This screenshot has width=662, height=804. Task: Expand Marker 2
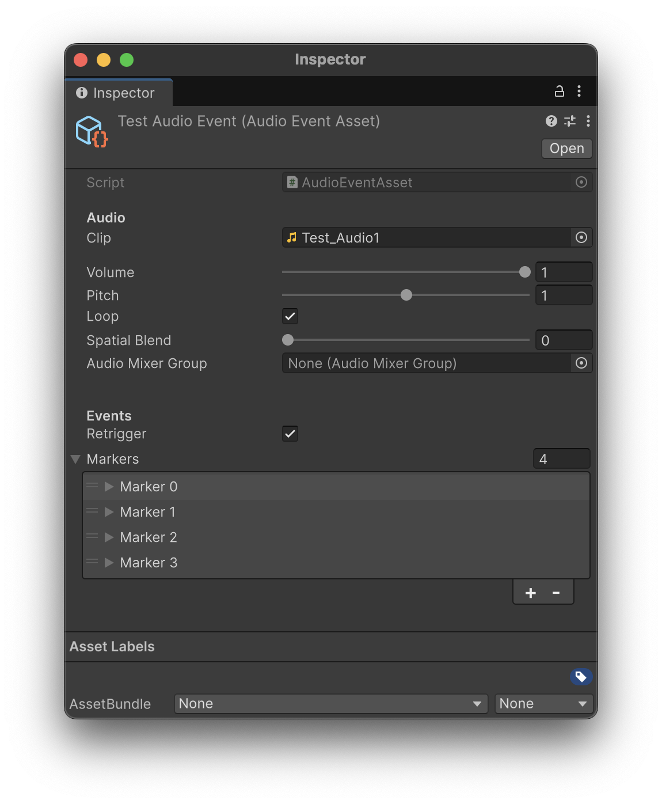tap(109, 537)
